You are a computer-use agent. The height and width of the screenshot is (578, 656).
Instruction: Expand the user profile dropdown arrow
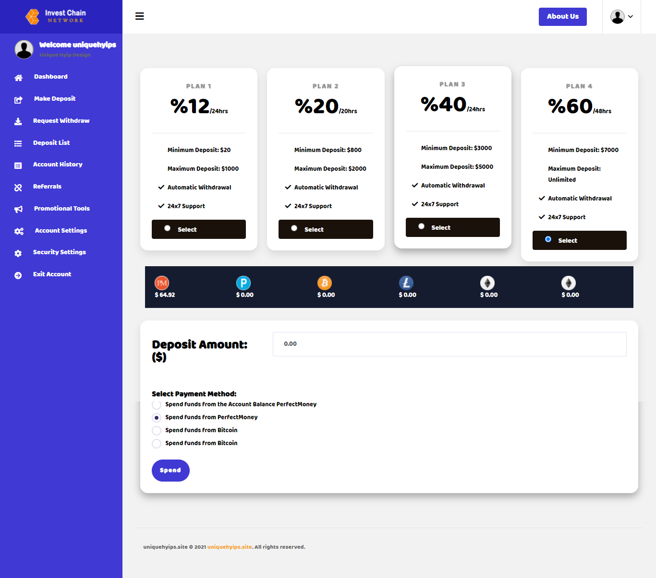coord(631,17)
